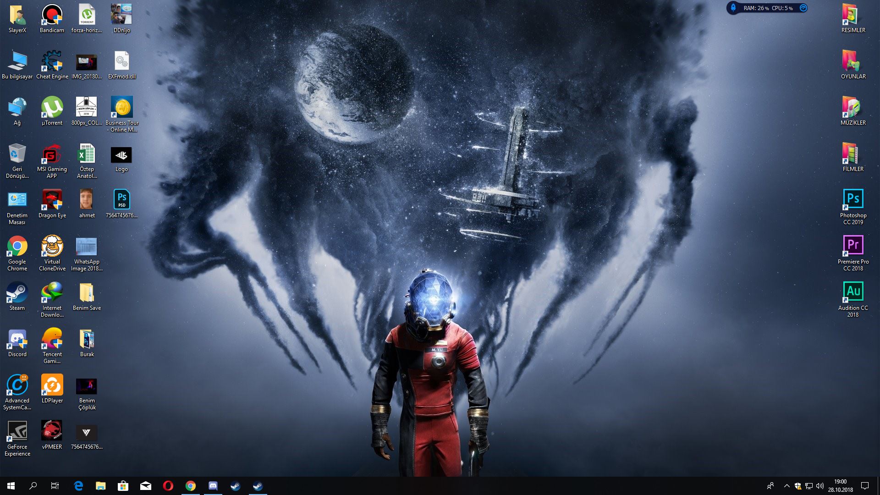
Task: Switch to Discord on the taskbar
Action: click(213, 486)
